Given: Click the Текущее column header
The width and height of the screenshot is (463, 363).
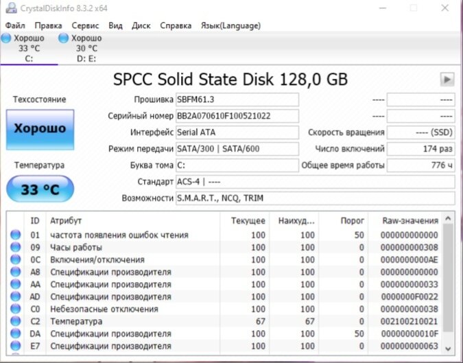Looking at the screenshot, I should [244, 221].
